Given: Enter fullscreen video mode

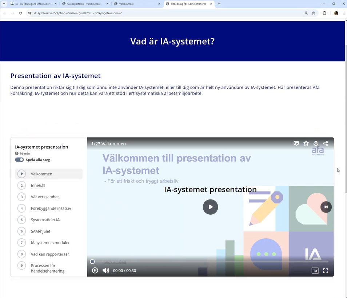Looking at the screenshot, I should (326, 271).
